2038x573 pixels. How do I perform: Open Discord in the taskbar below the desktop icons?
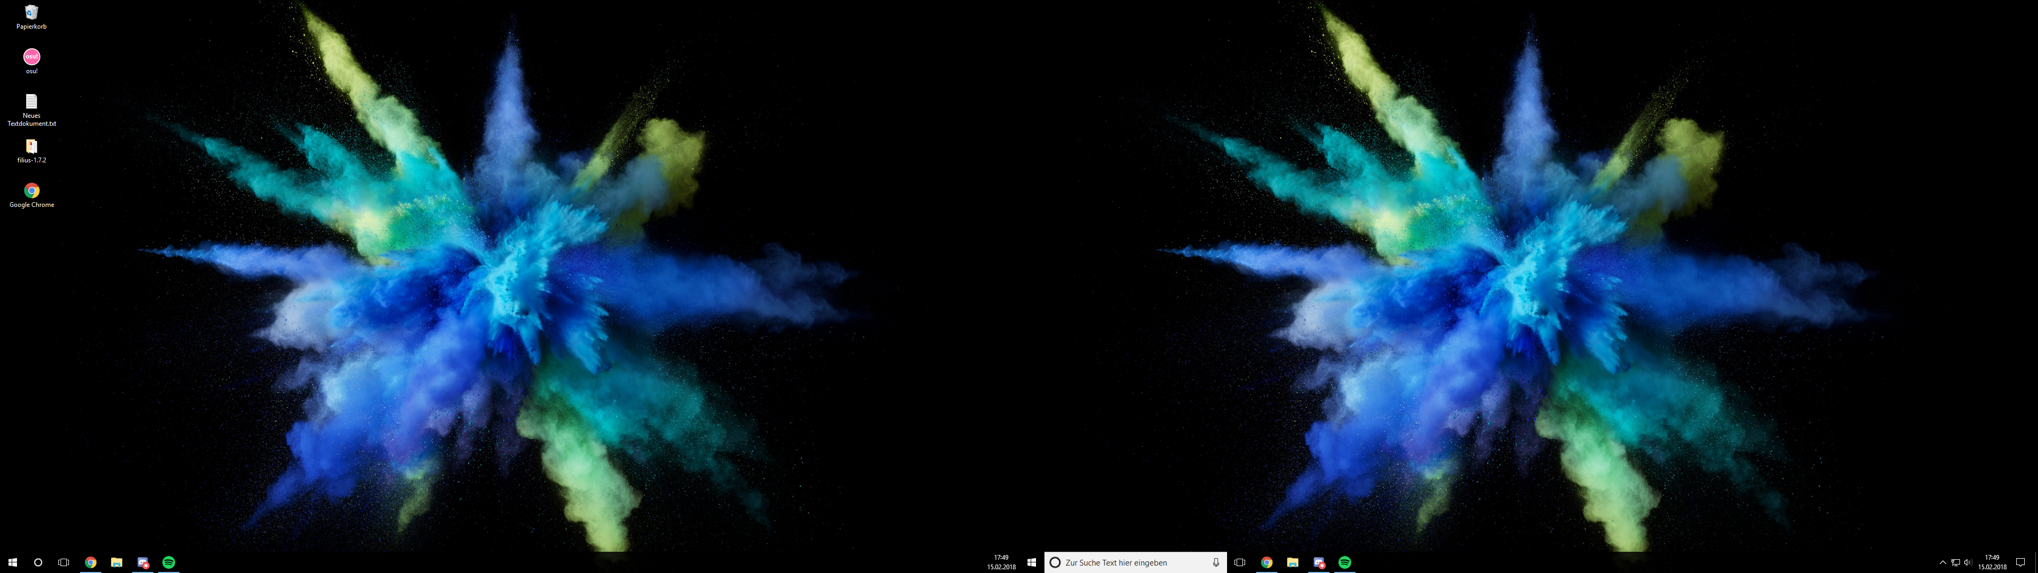142,563
